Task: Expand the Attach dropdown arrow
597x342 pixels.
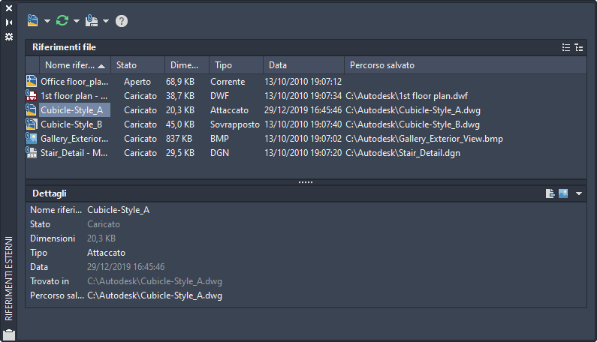Action: pos(47,21)
